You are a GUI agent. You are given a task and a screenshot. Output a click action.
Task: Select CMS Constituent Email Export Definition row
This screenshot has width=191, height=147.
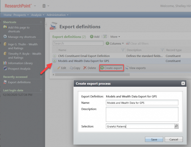tap(121, 56)
